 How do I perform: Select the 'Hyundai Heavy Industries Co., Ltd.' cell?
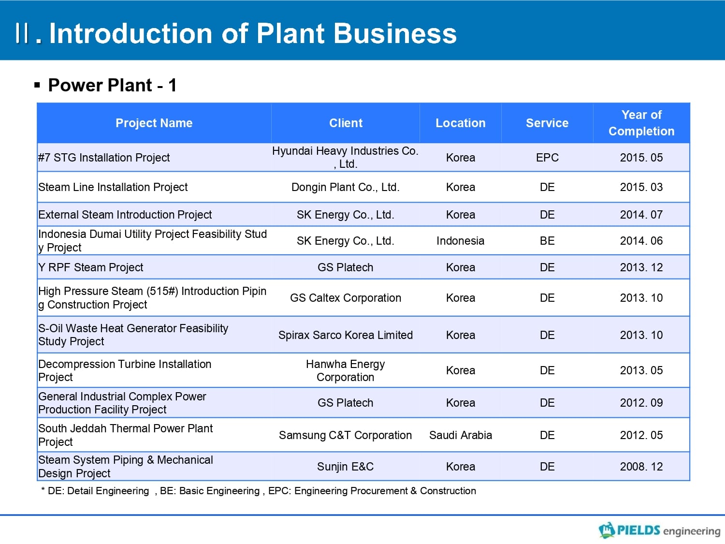tap(346, 158)
